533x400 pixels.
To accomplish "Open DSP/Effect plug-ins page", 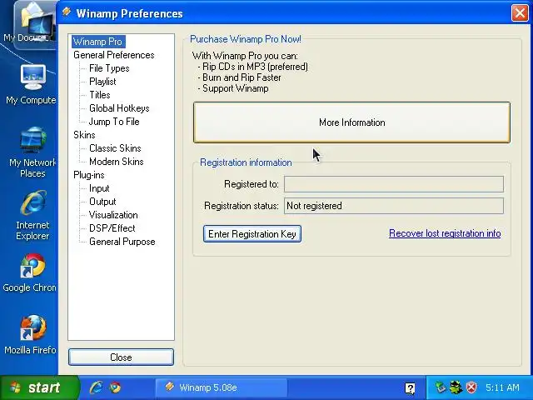I will point(112,228).
